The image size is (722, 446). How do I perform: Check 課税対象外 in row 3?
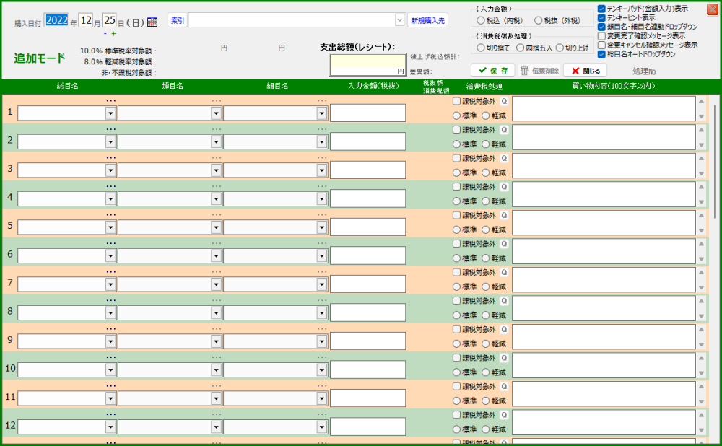(456, 158)
